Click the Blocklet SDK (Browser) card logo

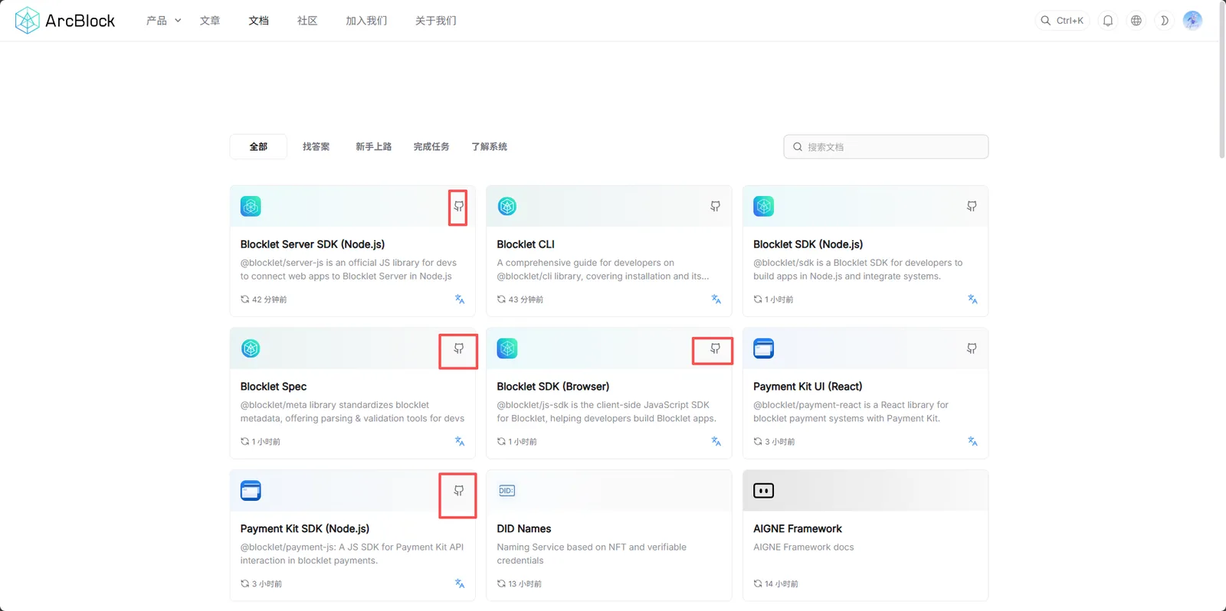pos(507,348)
